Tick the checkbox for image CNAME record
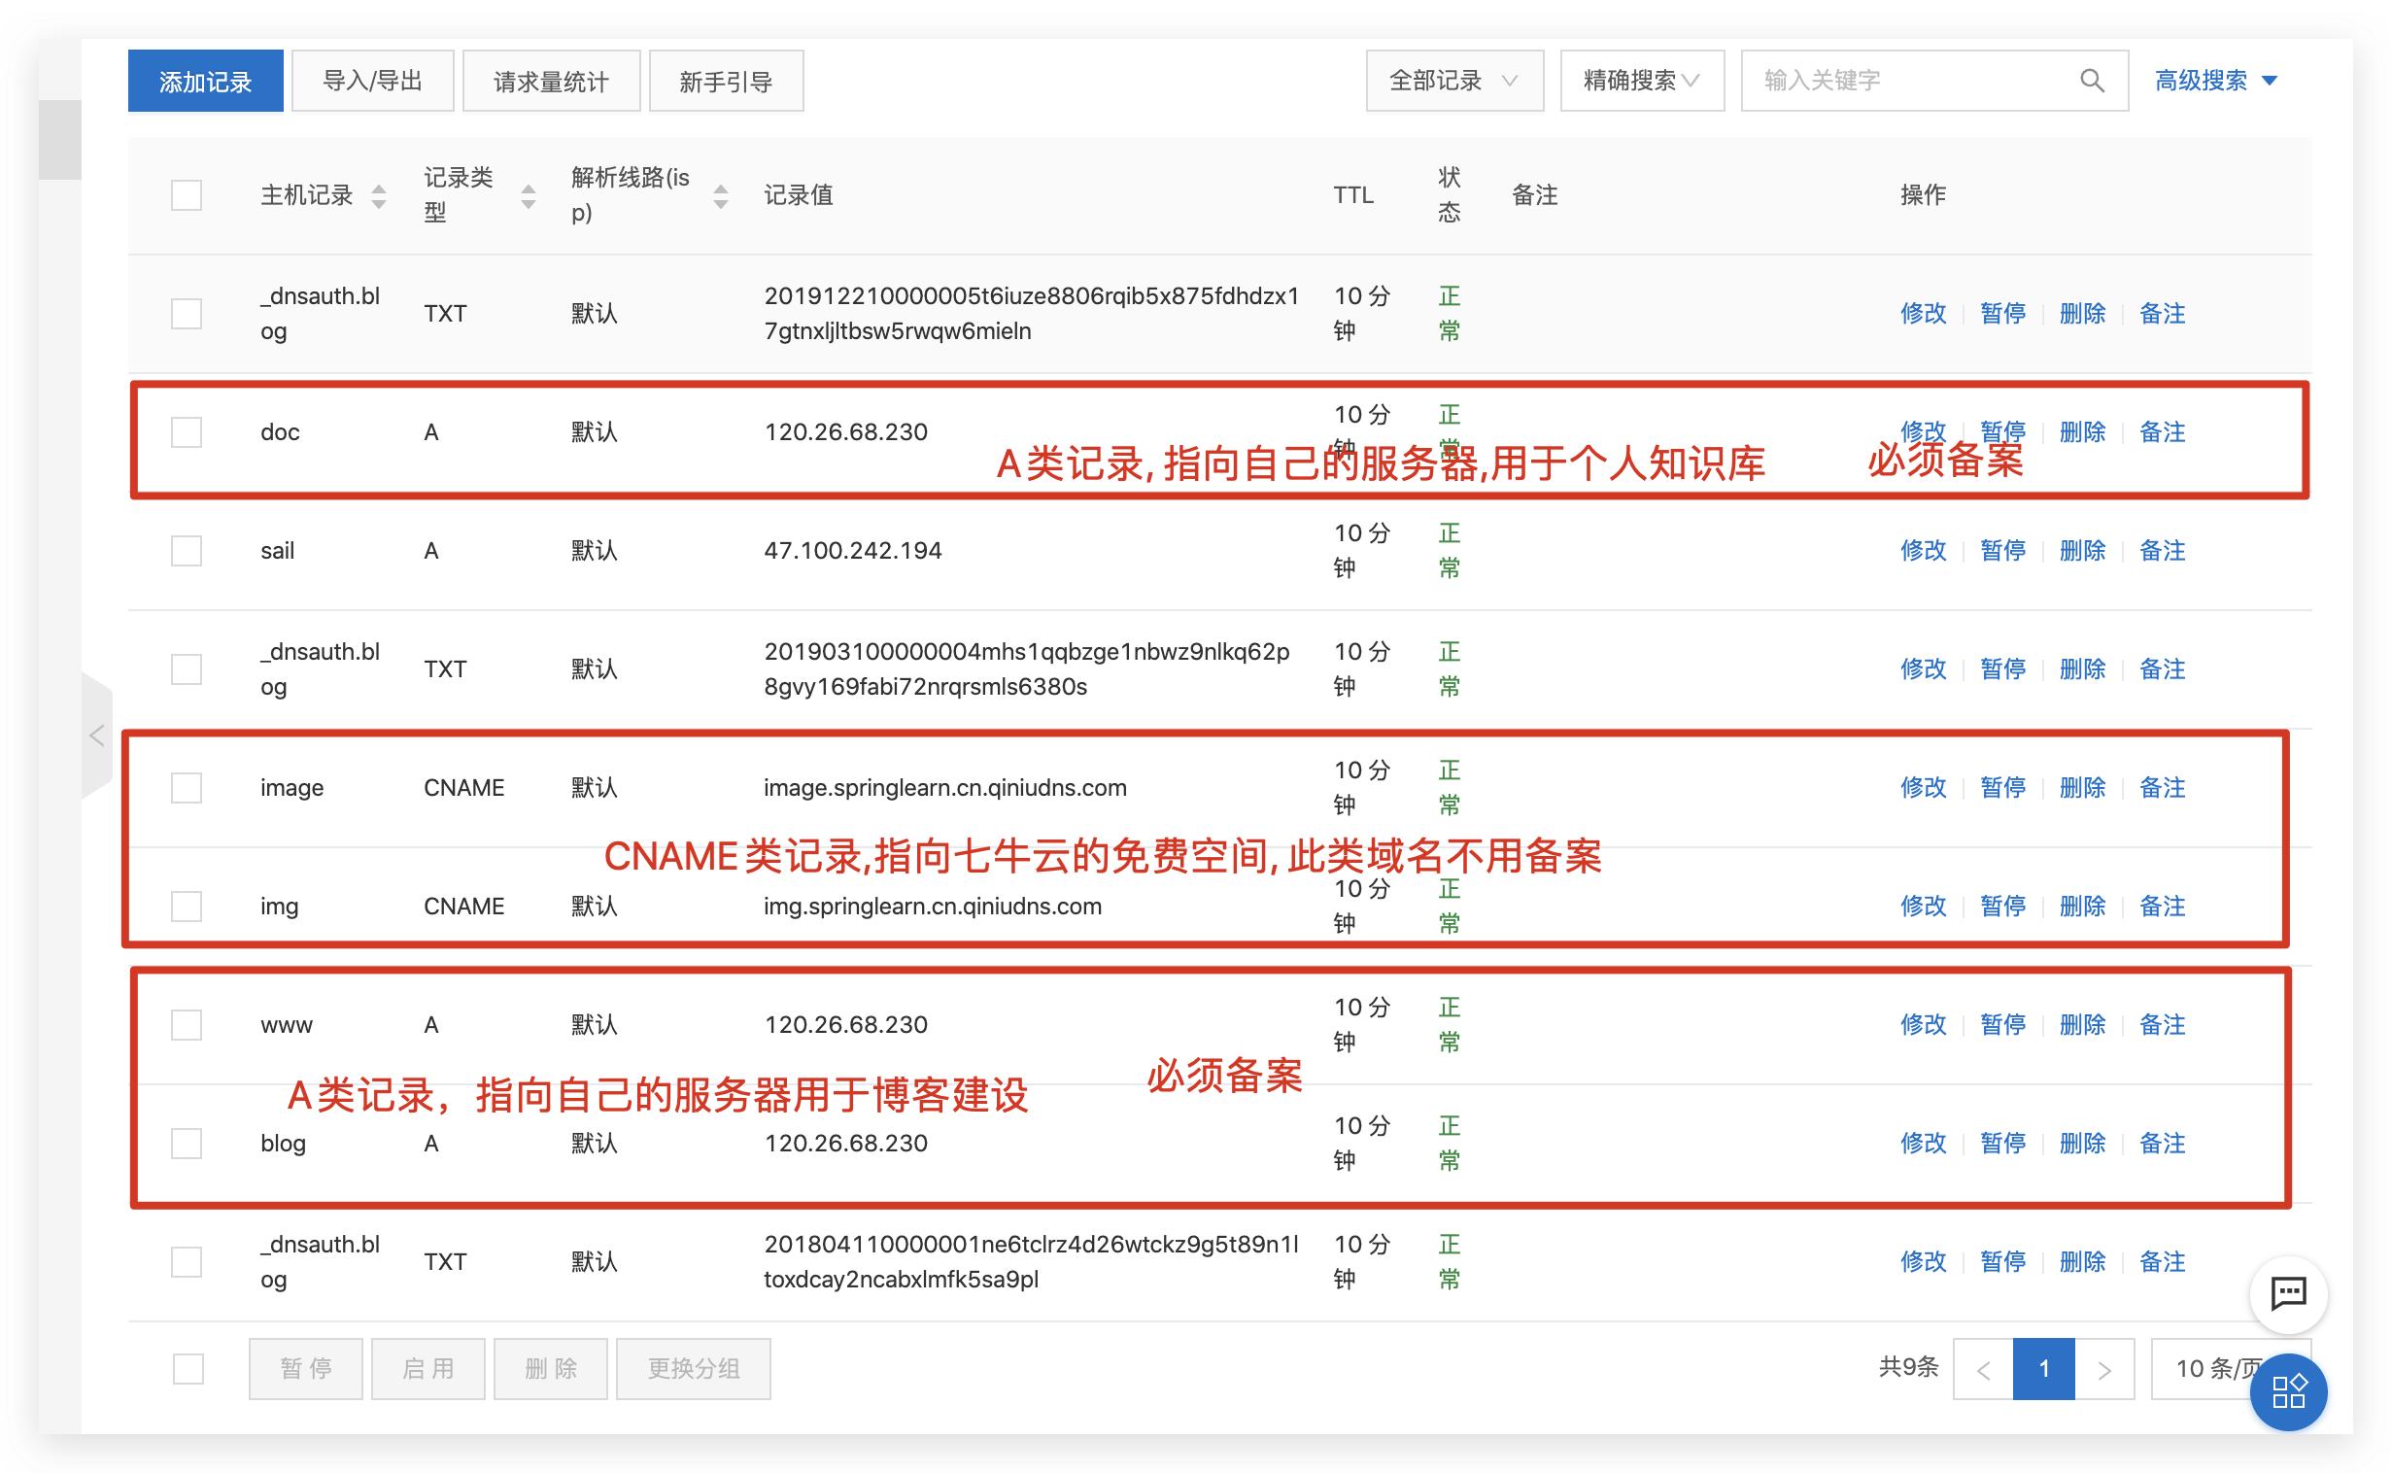The width and height of the screenshot is (2392, 1473). click(186, 787)
